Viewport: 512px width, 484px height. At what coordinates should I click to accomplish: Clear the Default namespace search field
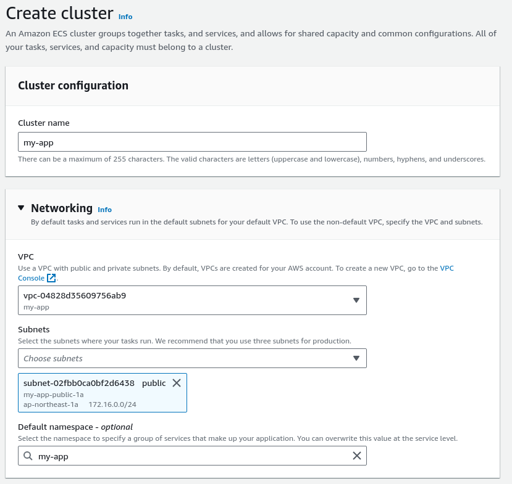[x=357, y=456]
